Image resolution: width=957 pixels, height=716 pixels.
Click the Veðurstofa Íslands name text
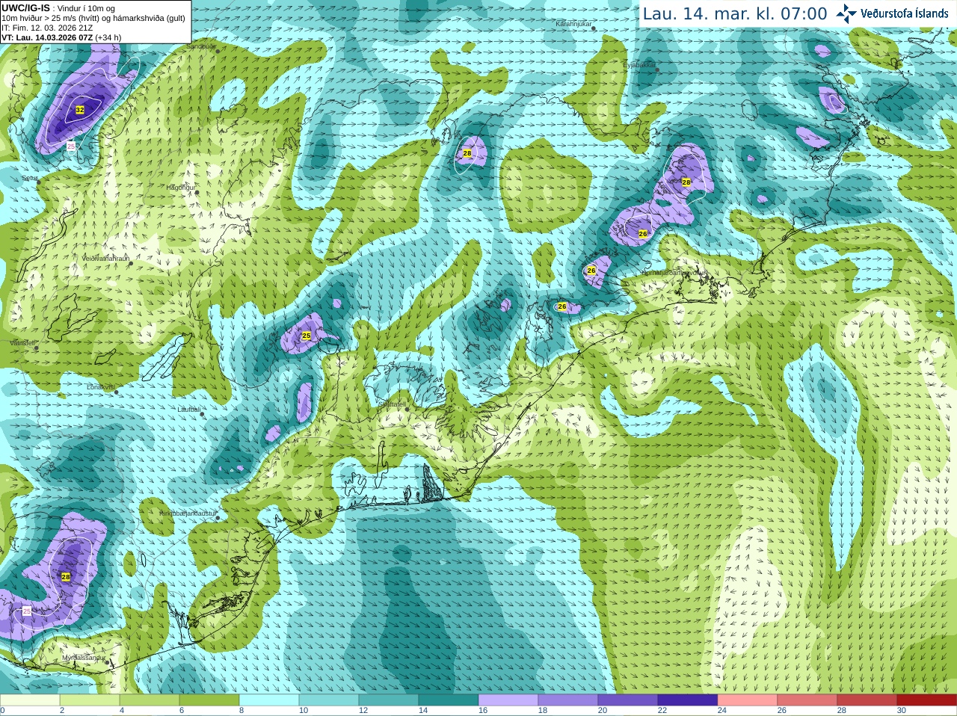click(905, 13)
